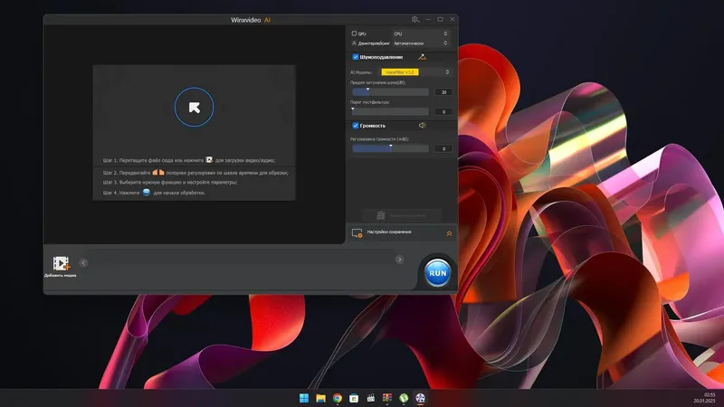Uncheck the Громкость checkbox
Image resolution: width=724 pixels, height=407 pixels.
pyautogui.click(x=356, y=126)
